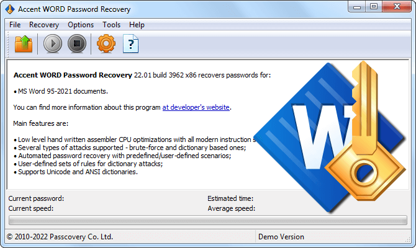Image resolution: width=416 pixels, height=248 pixels.
Task: Start recovery with the play button
Action: [53, 43]
